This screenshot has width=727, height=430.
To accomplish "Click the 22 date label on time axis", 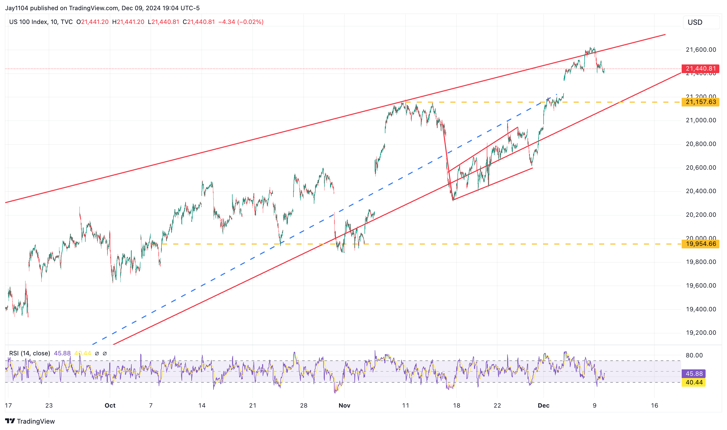I will (x=497, y=405).
